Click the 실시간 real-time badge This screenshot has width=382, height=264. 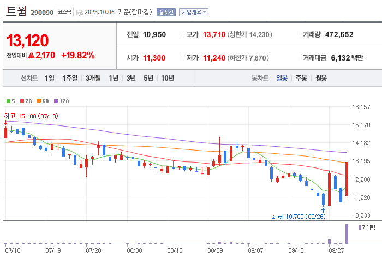point(166,12)
